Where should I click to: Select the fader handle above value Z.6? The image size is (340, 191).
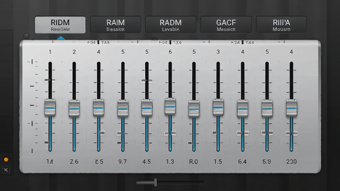coord(74,108)
